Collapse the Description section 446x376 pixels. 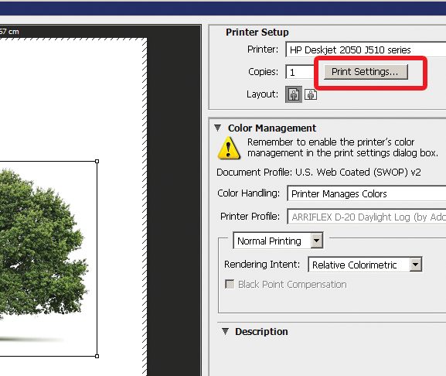[225, 331]
